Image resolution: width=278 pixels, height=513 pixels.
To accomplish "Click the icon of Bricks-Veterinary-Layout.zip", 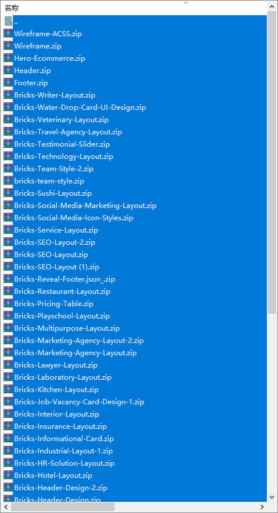I will [8, 119].
